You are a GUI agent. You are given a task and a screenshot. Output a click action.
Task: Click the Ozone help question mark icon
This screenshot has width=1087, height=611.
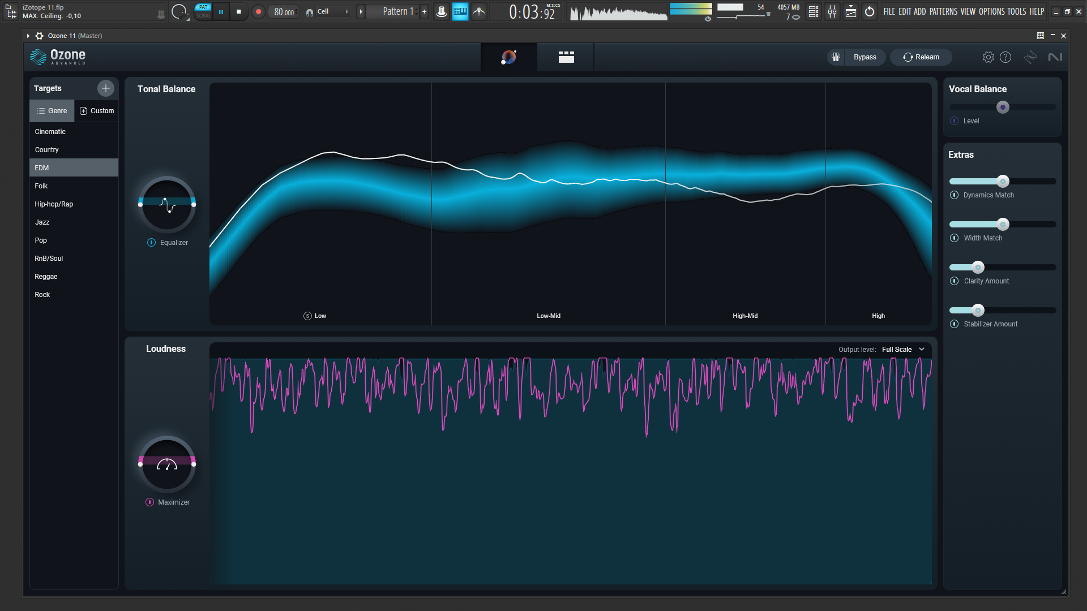1005,57
